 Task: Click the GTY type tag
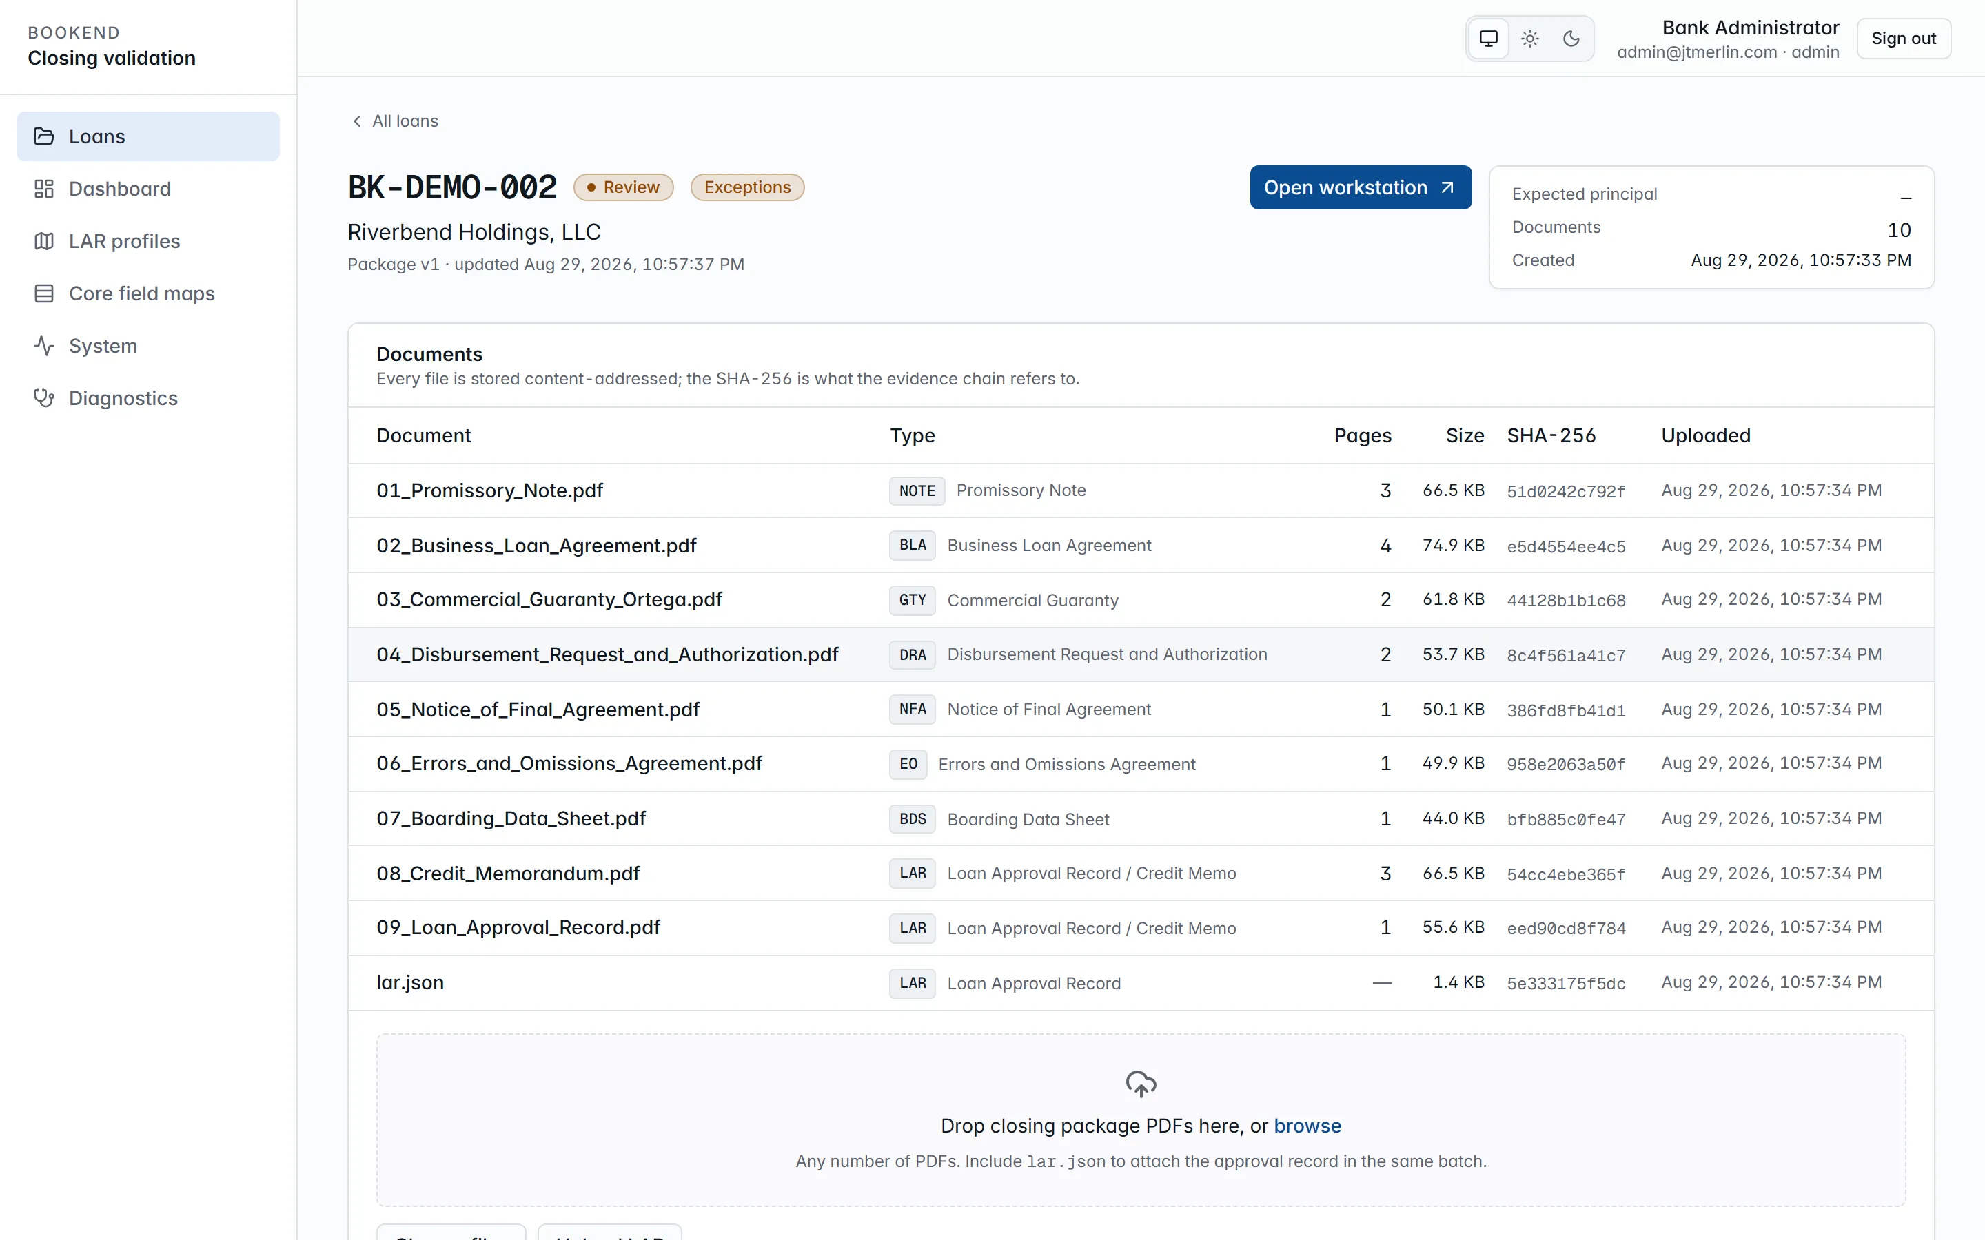point(912,600)
